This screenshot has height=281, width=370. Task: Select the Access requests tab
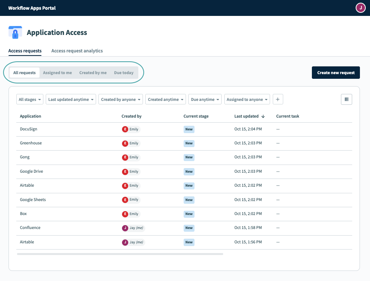pyautogui.click(x=25, y=50)
